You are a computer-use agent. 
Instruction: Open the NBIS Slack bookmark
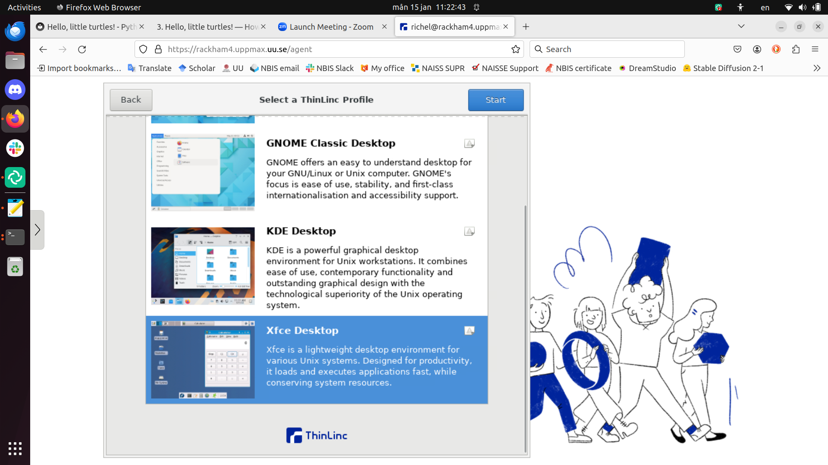(x=329, y=68)
